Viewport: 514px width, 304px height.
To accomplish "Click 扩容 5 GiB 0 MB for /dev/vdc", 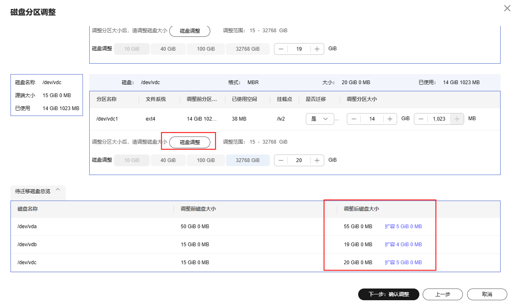I will (x=403, y=263).
